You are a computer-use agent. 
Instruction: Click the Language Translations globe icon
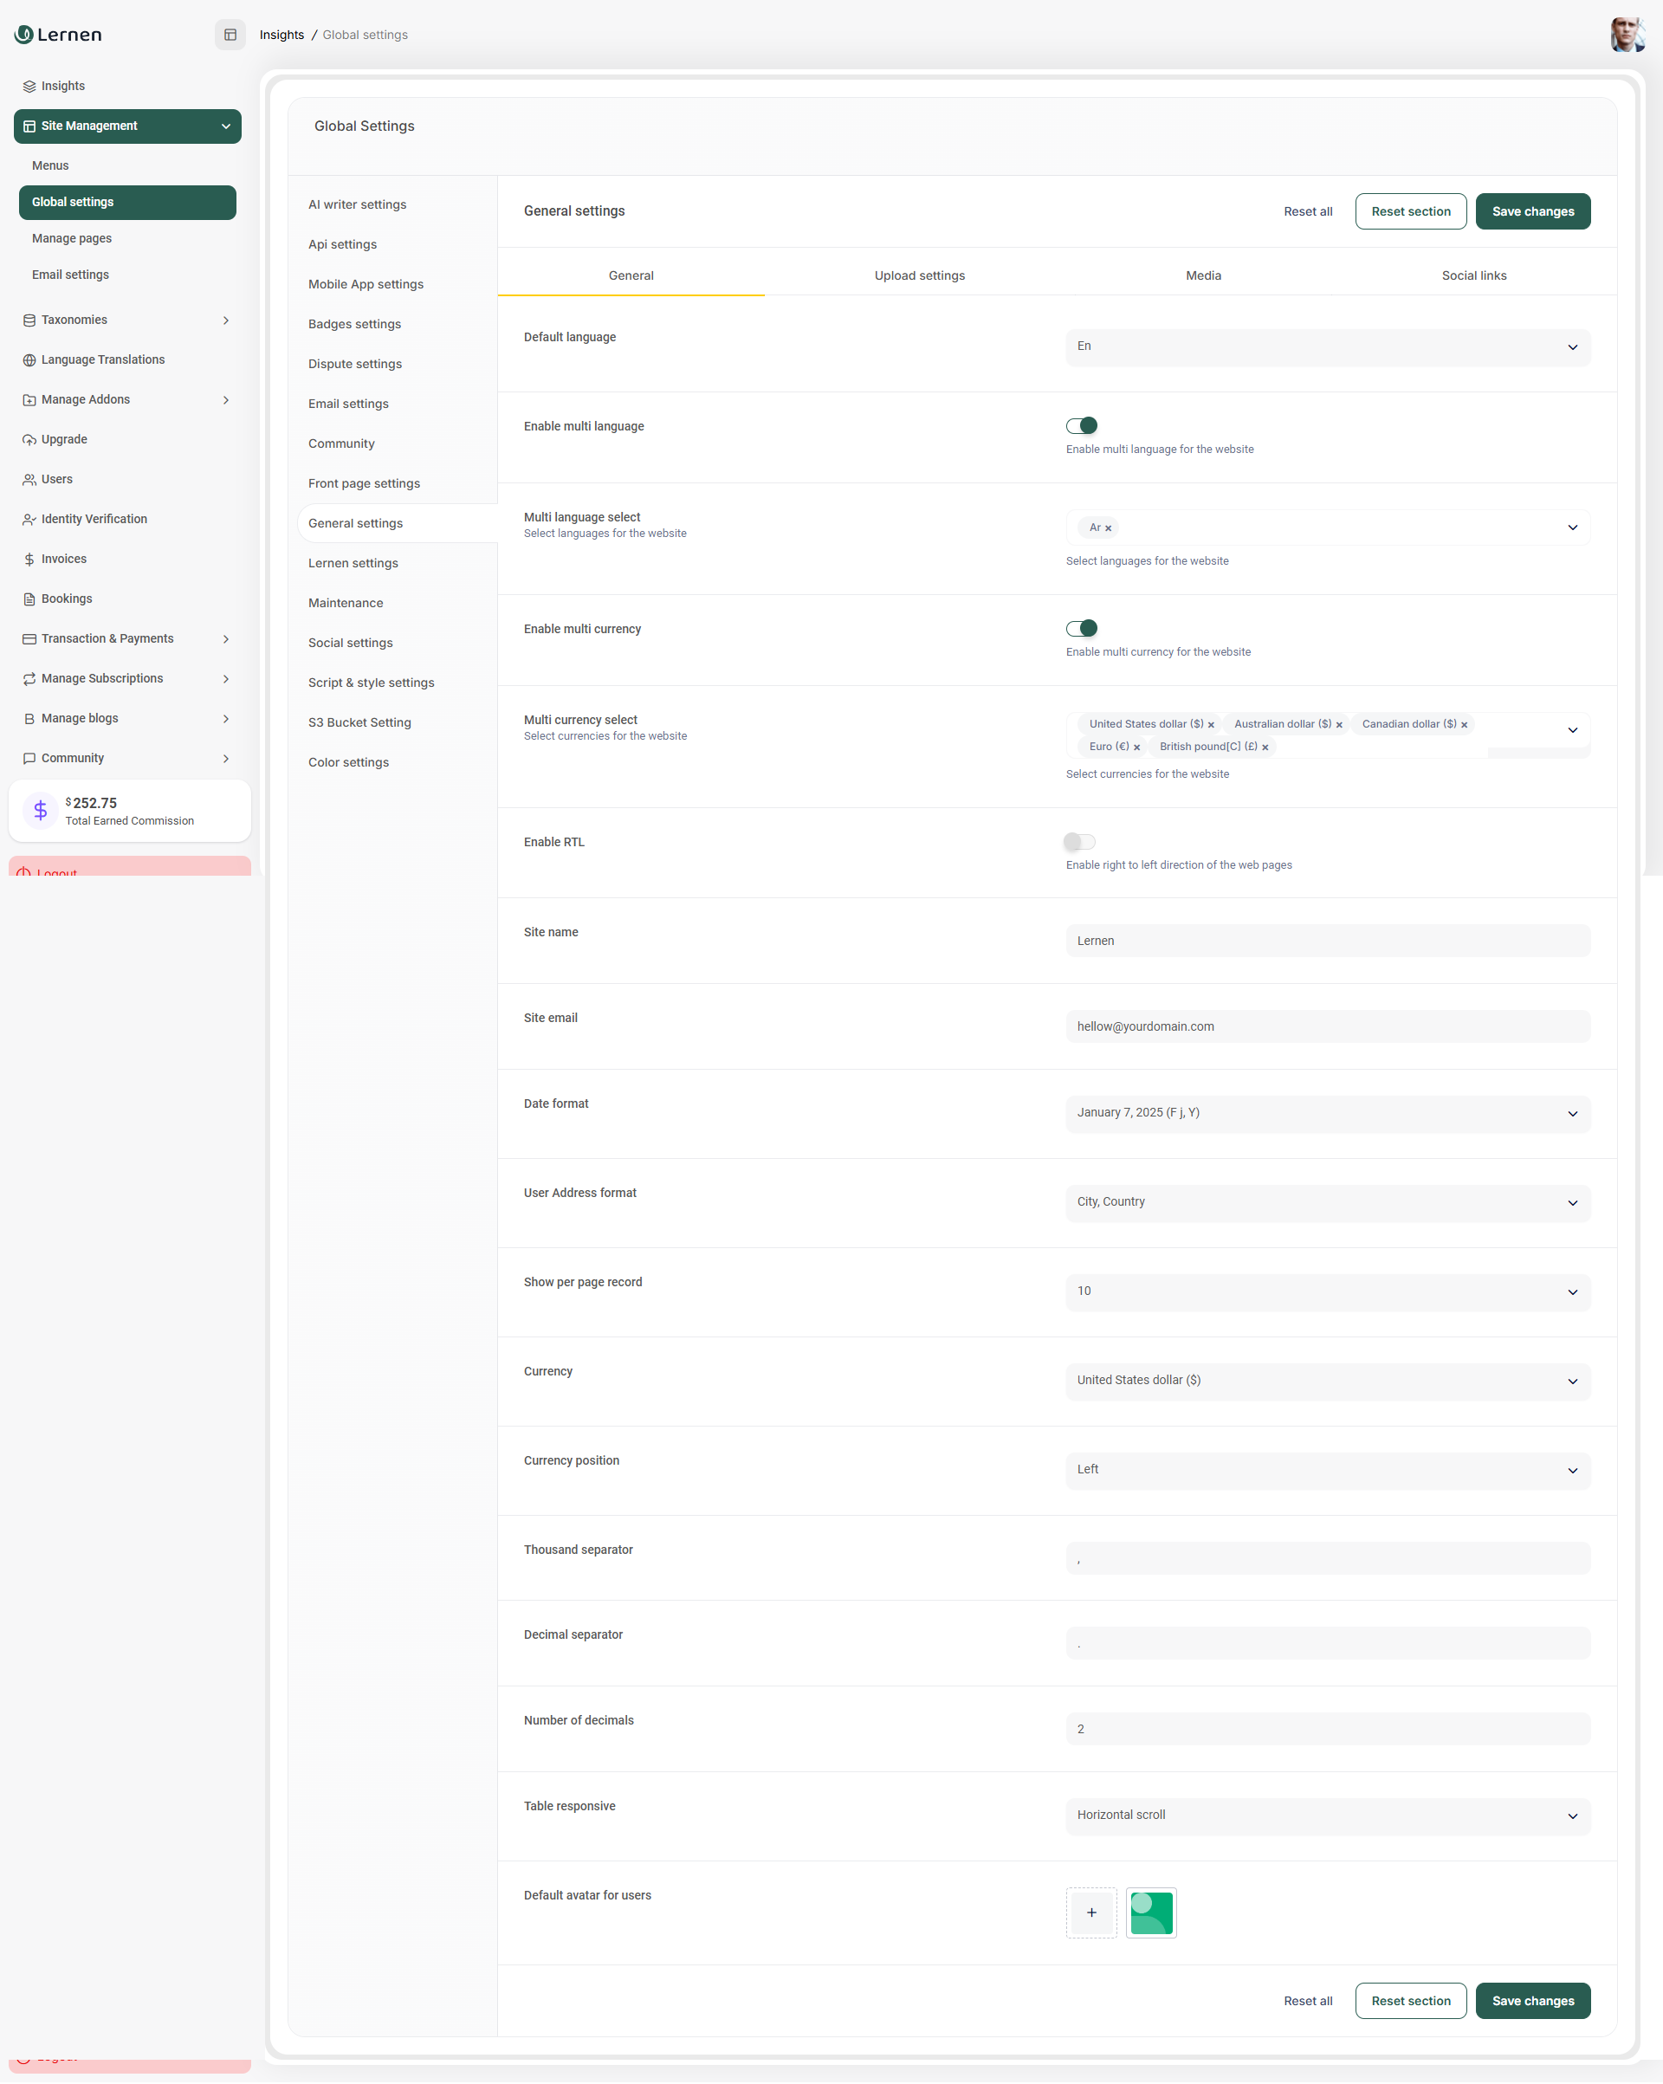pyautogui.click(x=29, y=359)
